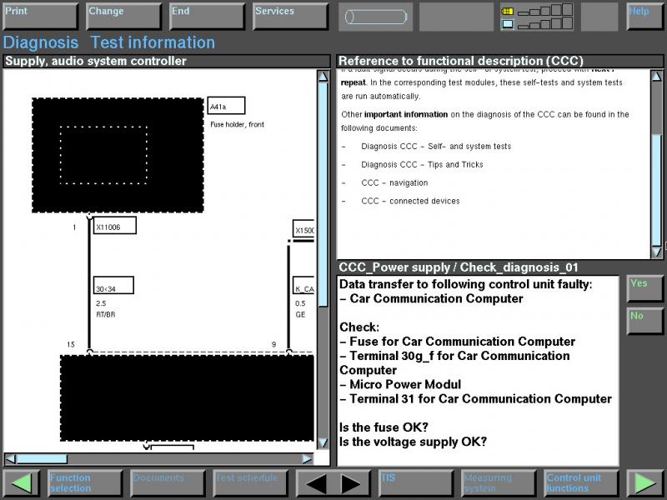Click the green back arrow button

coord(22,483)
